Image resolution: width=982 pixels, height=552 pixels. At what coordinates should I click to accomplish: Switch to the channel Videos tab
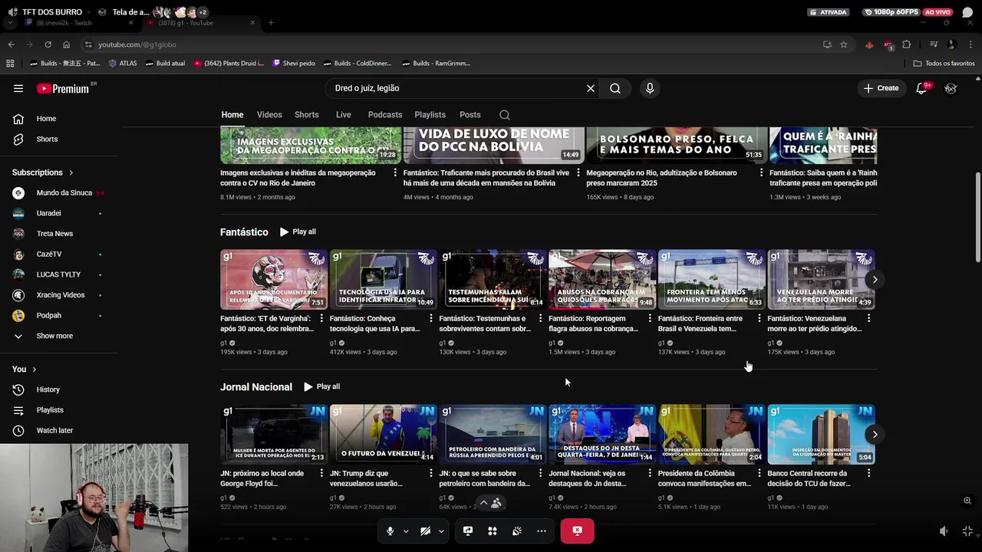269,115
